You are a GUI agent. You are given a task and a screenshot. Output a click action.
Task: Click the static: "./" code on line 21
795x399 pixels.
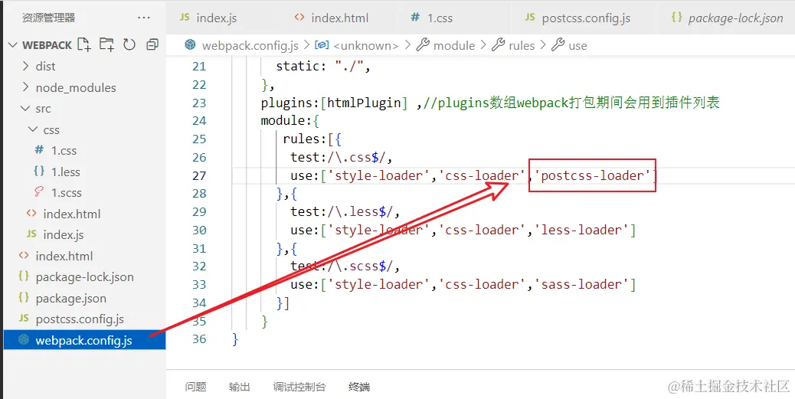pos(323,67)
